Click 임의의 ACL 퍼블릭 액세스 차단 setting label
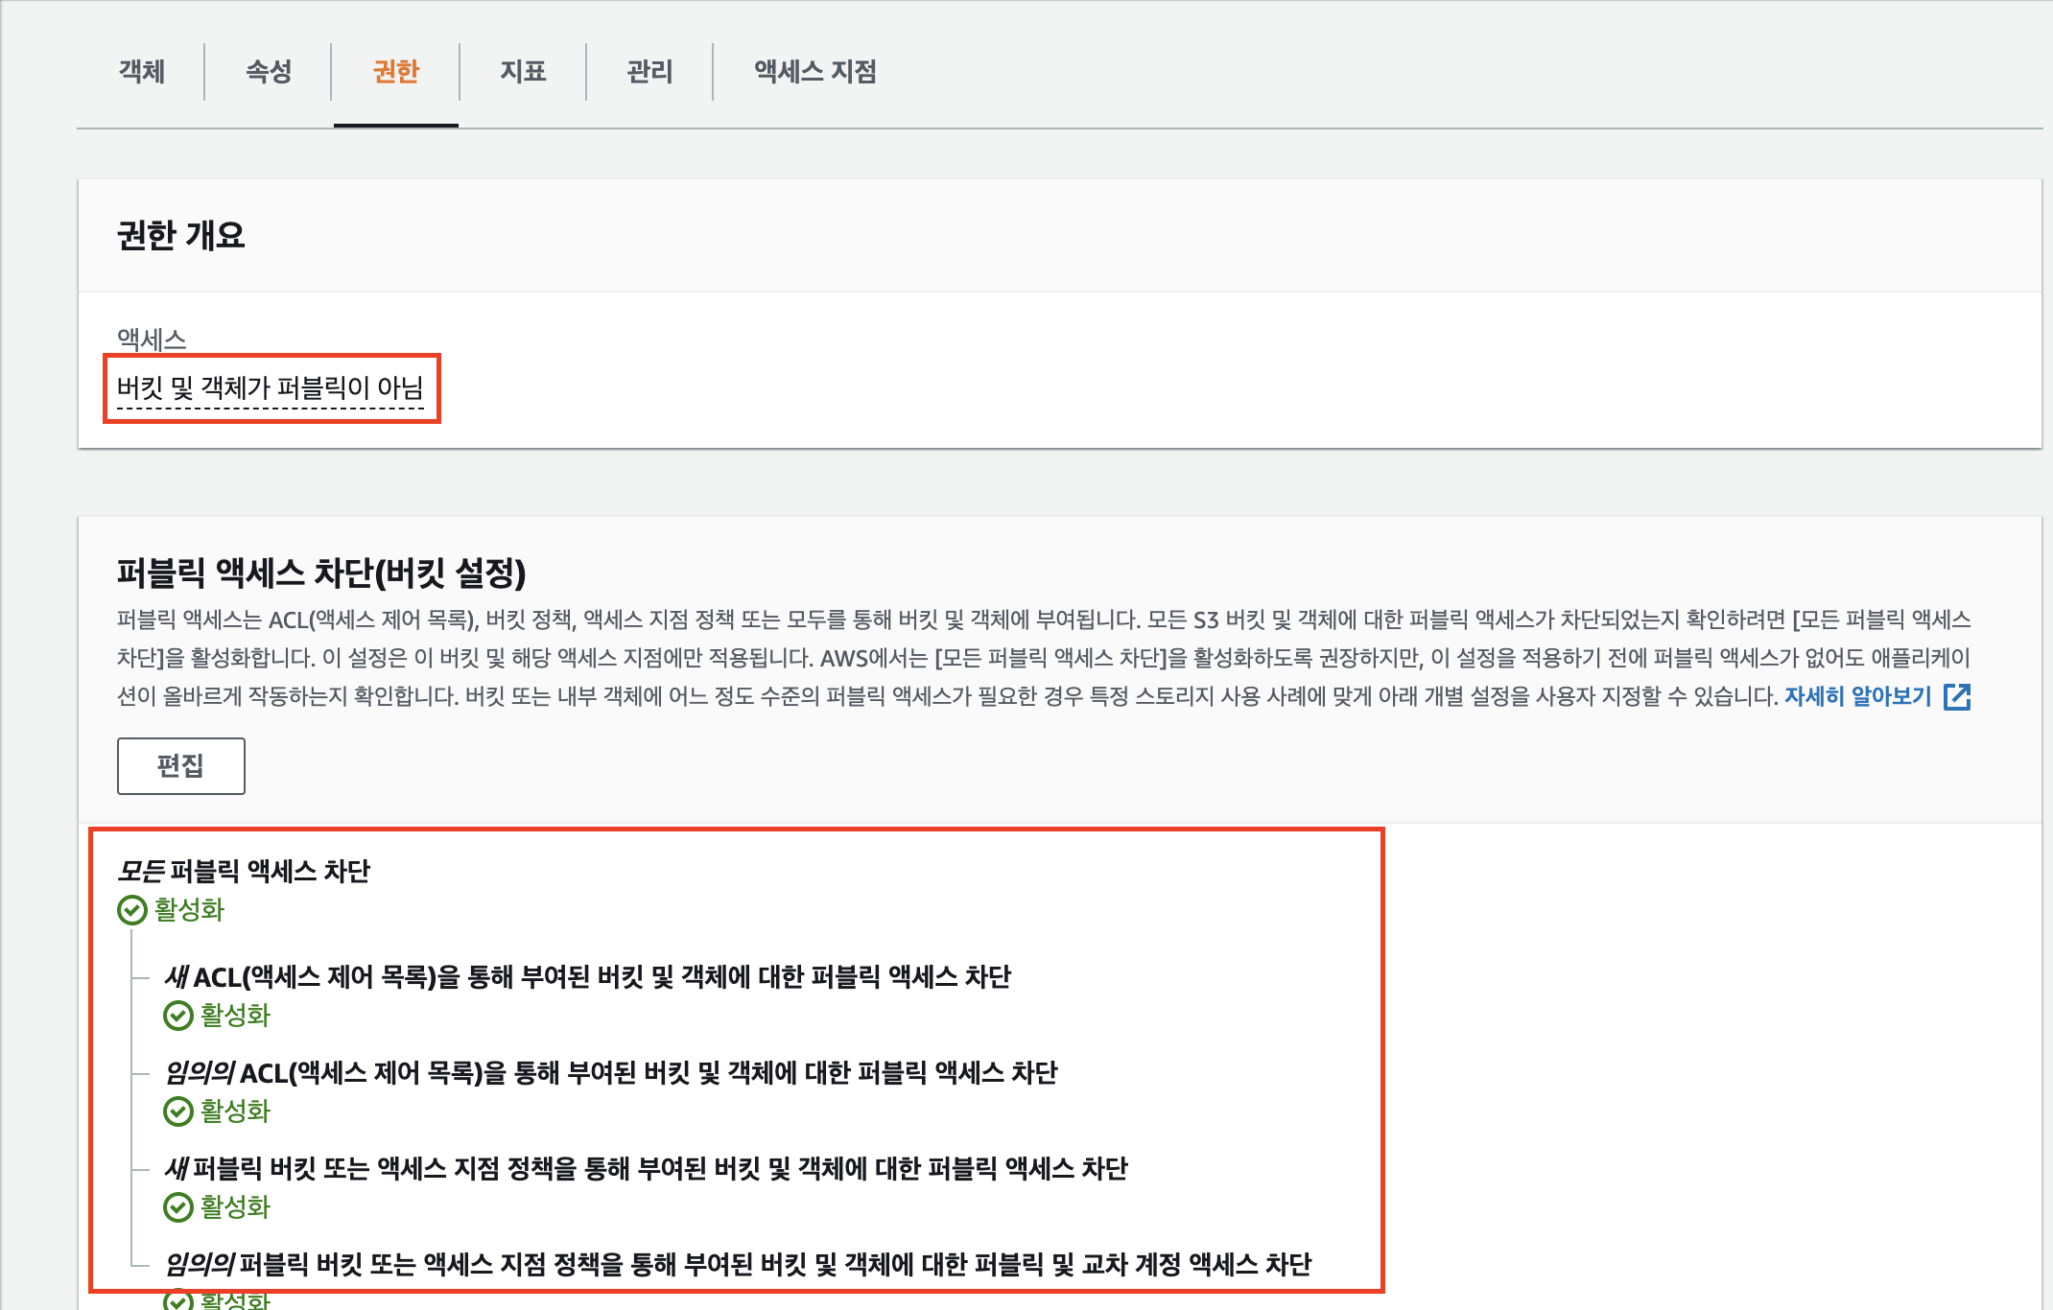 click(x=610, y=1072)
